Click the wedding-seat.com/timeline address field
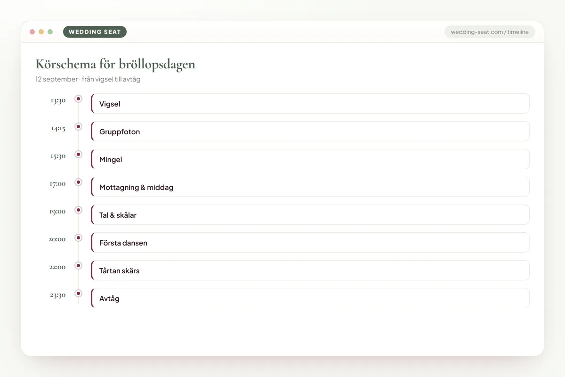Screen dimensions: 565x377 tap(490, 32)
